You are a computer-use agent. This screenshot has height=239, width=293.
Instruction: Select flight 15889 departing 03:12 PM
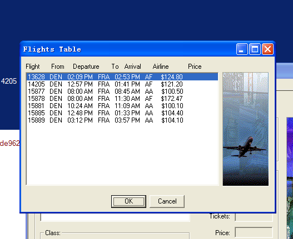[122, 120]
